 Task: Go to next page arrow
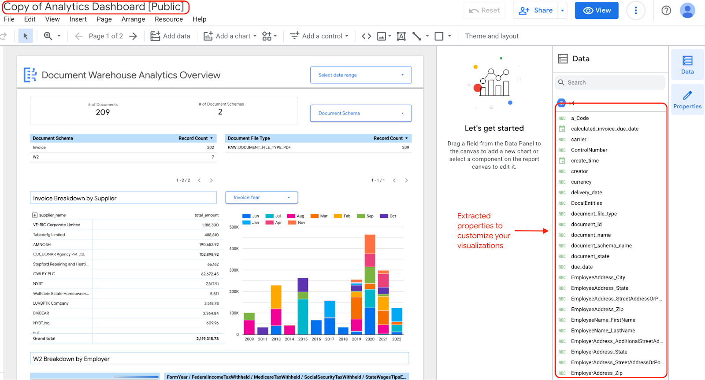tap(133, 36)
